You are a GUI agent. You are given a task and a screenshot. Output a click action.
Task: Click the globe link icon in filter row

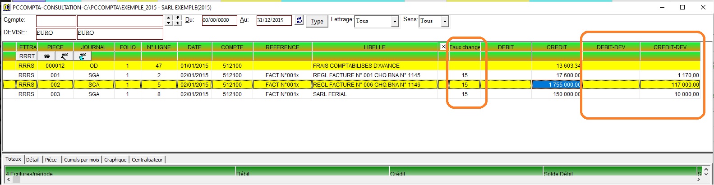click(x=82, y=56)
